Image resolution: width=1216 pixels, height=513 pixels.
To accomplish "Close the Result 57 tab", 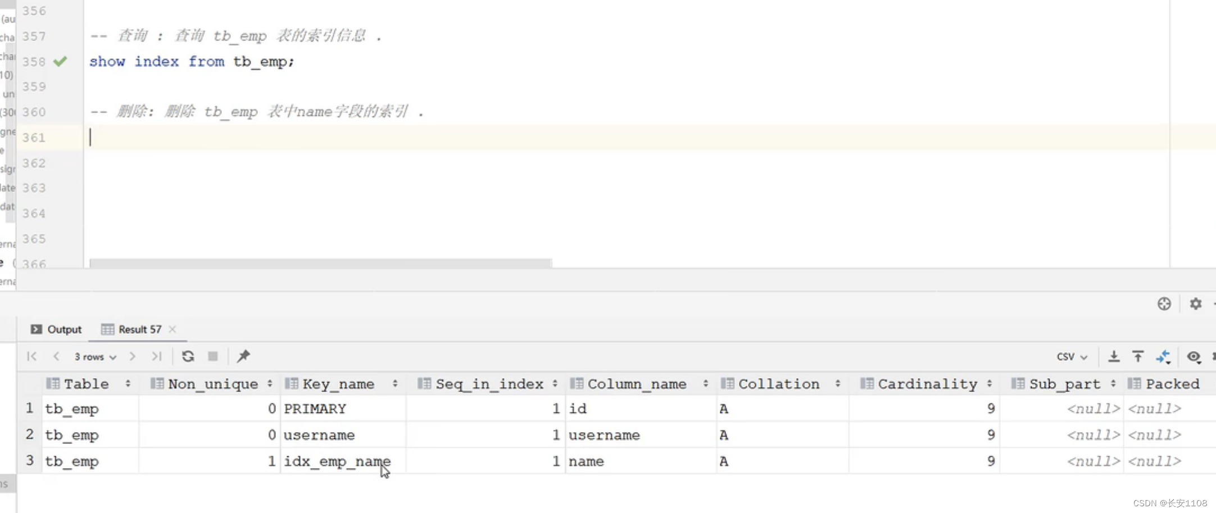I will tap(173, 329).
